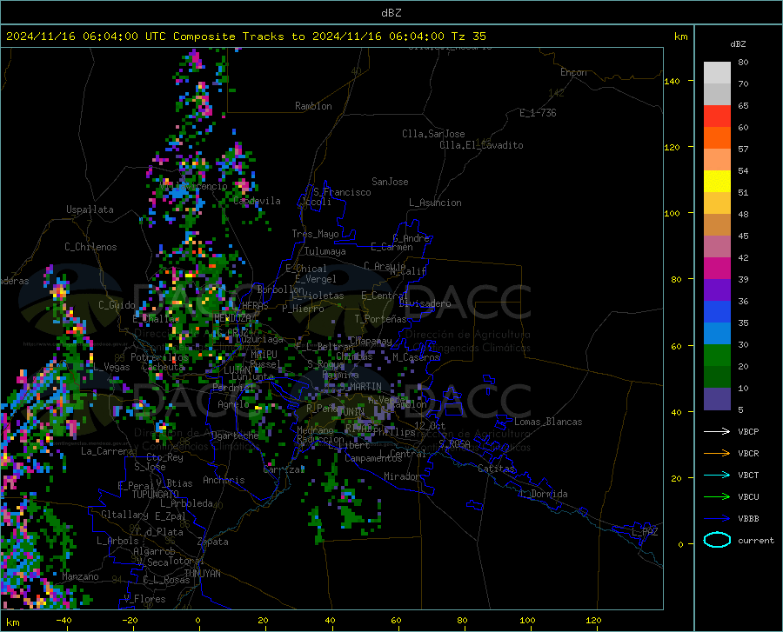Click the 'Tres_Mayo' place label
This screenshot has width=783, height=632.
coord(315,234)
